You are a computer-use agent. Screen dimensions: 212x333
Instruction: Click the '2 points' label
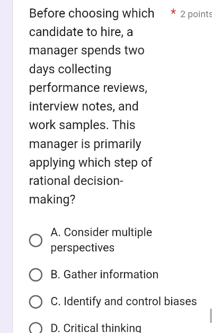tap(196, 14)
